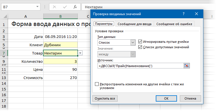Toggle Игнорировать пустые ячейки checkbox

point(140,42)
